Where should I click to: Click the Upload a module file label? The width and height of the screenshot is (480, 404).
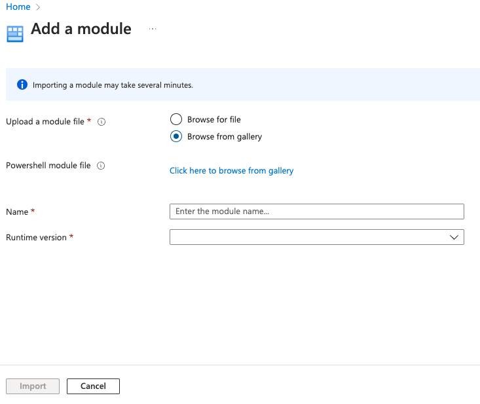(45, 122)
